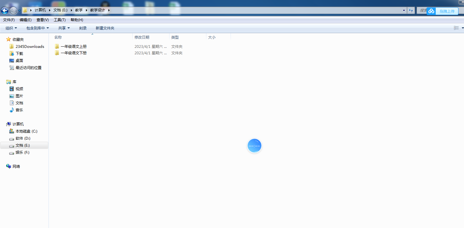
Task: Click the floating blue circle widget
Action: point(254,146)
